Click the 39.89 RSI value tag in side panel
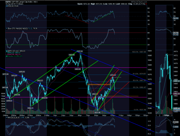 [x=176, y=18]
